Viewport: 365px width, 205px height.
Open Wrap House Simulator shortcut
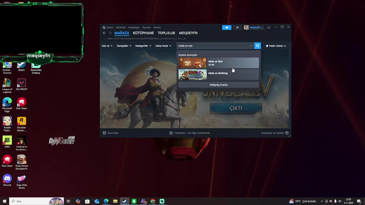click(x=21, y=162)
